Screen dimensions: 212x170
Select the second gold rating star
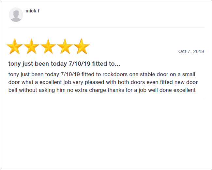[x=32, y=46]
